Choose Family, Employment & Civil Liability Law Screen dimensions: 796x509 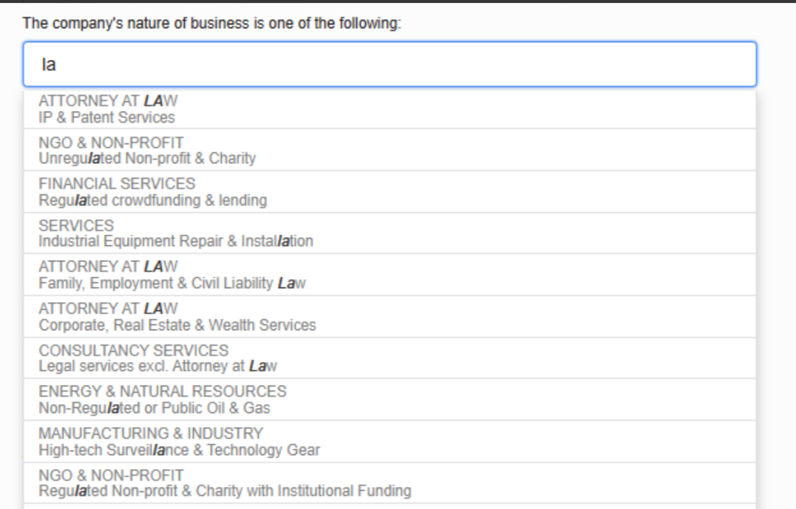pos(172,283)
